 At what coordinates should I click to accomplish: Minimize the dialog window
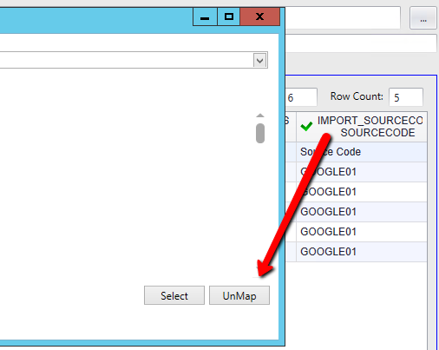click(205, 17)
